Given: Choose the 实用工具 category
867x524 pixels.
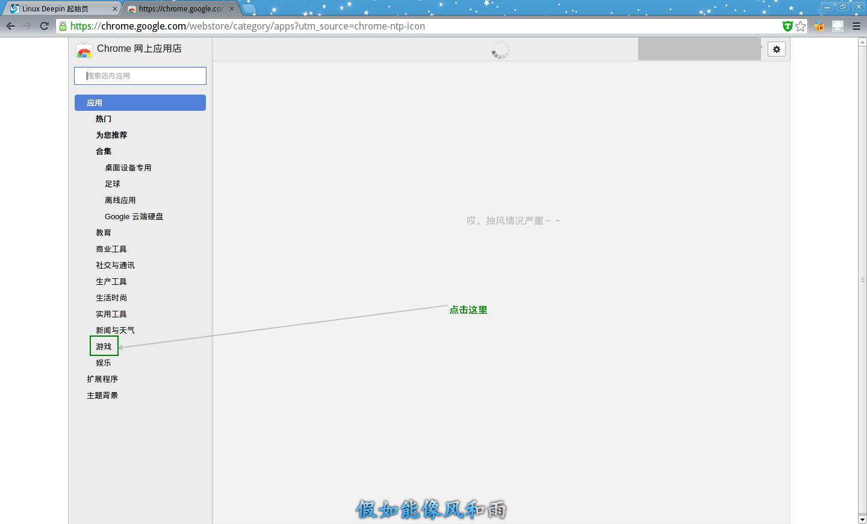Looking at the screenshot, I should click(111, 314).
